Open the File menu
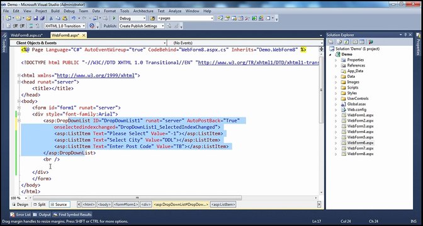This screenshot has width=423, height=226. point(6,11)
